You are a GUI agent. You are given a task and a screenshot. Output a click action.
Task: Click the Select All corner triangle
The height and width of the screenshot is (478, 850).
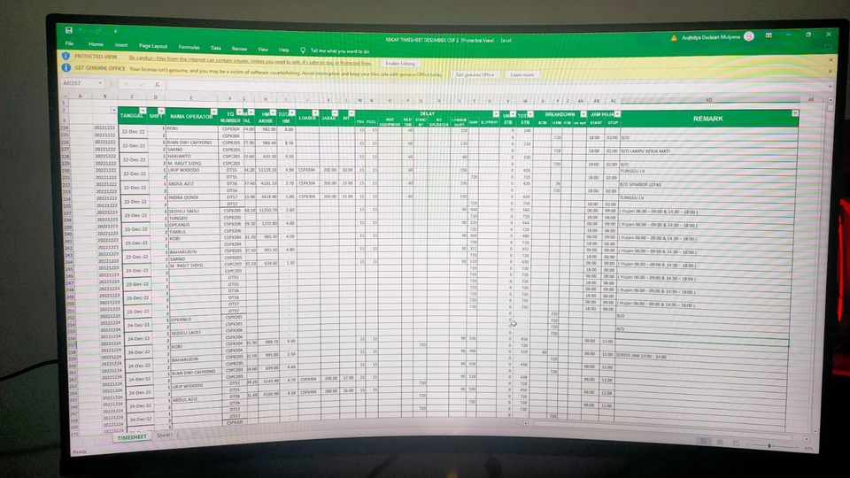[65, 96]
